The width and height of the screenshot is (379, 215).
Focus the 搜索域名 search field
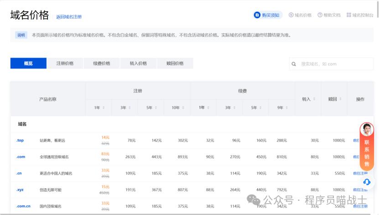(335, 64)
